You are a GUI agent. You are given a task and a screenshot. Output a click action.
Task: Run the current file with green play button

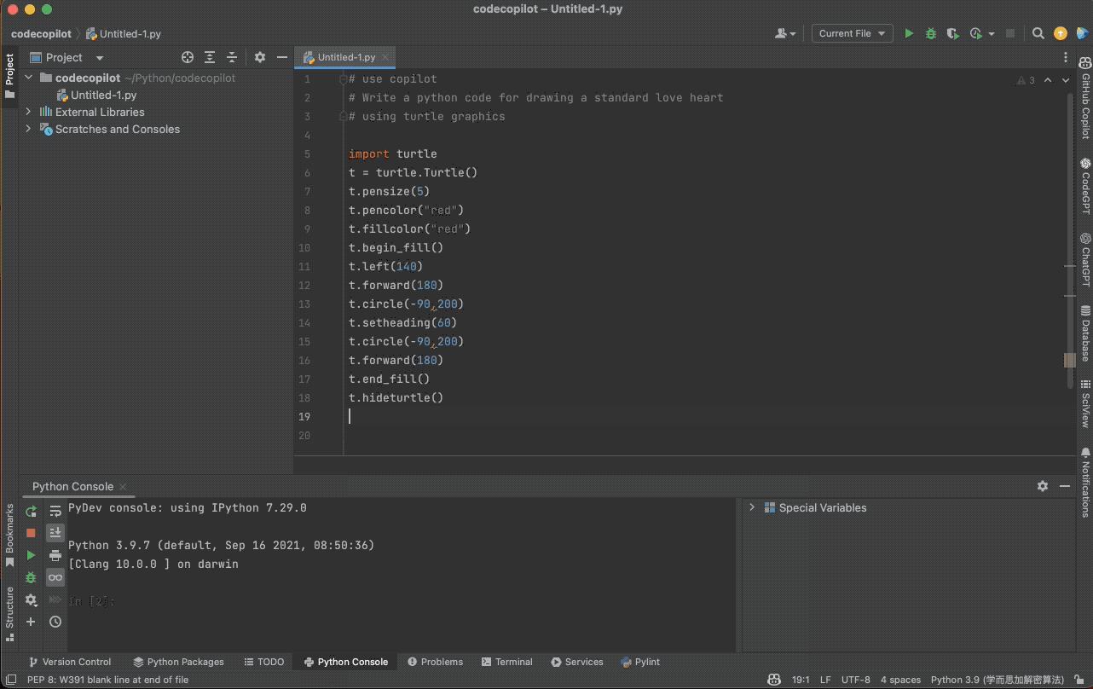point(909,34)
